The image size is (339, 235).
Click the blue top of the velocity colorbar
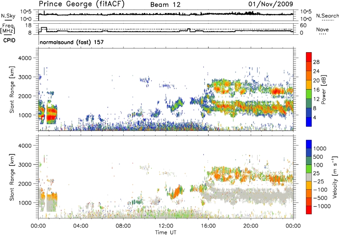pos(309,144)
